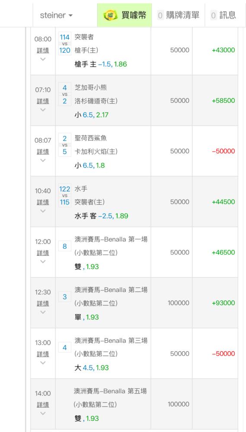Expand the chevron under the 07:10 row
Screen dimensions: 246x432
(43, 110)
